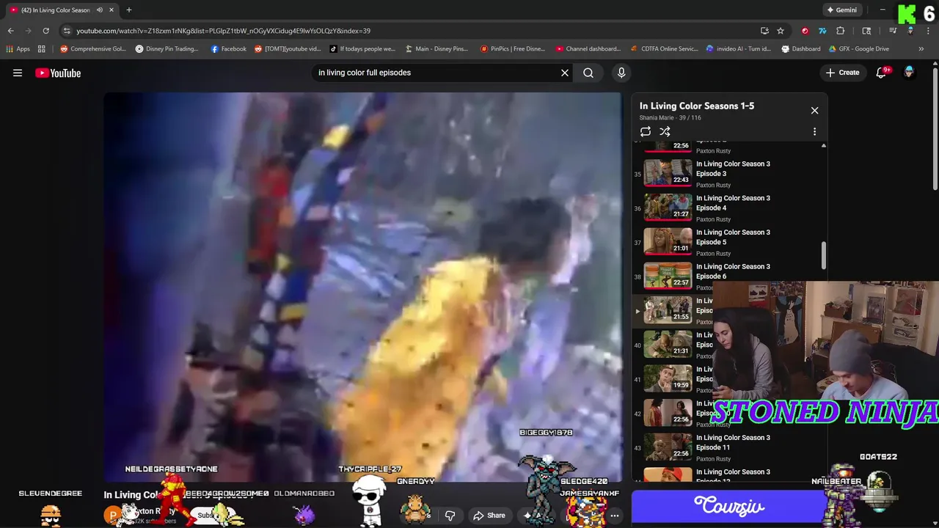Viewport: 939px width, 528px height.
Task: Click the URL address bar
Action: point(411,31)
